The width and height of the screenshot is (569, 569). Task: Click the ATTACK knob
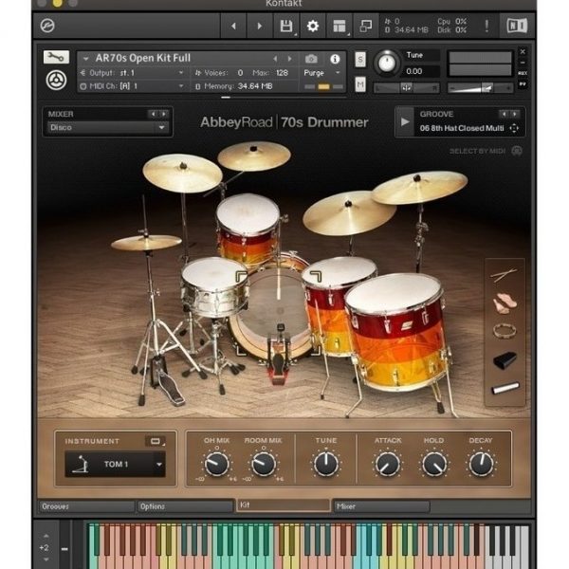click(x=387, y=464)
